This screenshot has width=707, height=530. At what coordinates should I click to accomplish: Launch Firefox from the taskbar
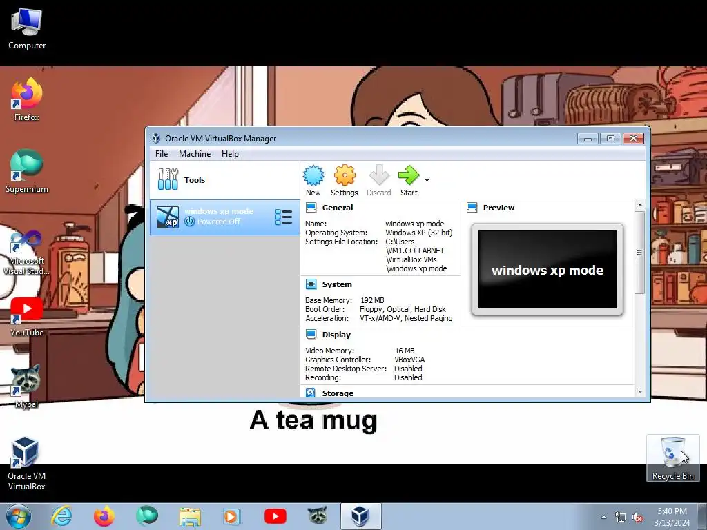[104, 516]
